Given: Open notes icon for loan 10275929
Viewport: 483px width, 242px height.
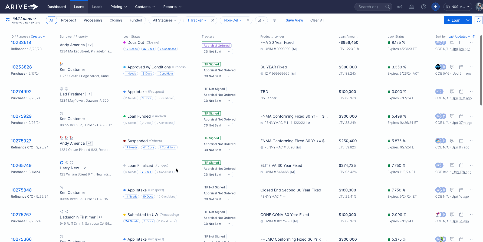Looking at the screenshot, I should (452, 116).
